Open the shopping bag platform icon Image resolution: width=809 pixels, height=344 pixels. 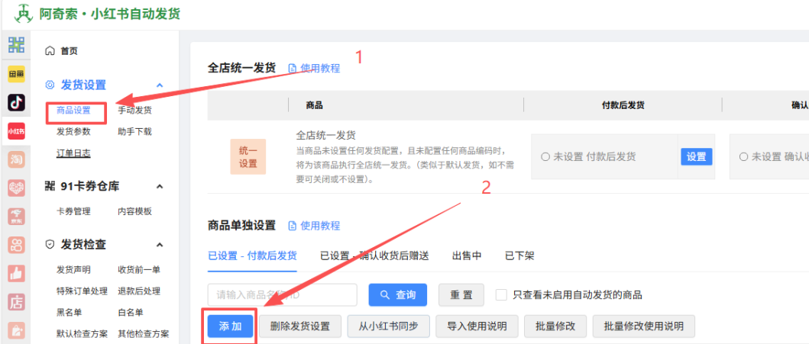click(x=16, y=330)
